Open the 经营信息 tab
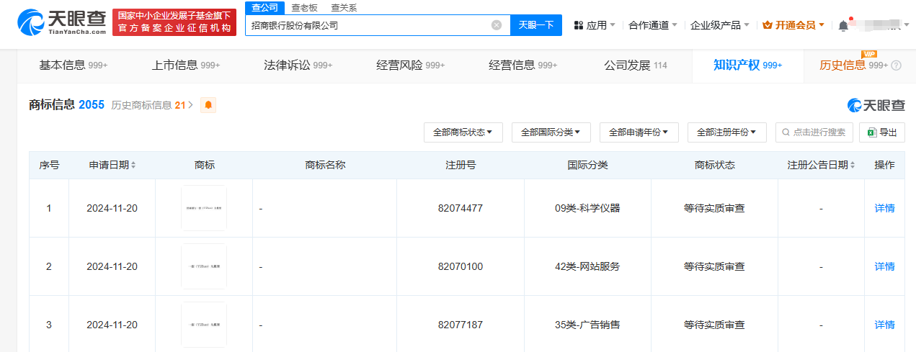Viewport: 916px width, 352px height. [x=523, y=66]
